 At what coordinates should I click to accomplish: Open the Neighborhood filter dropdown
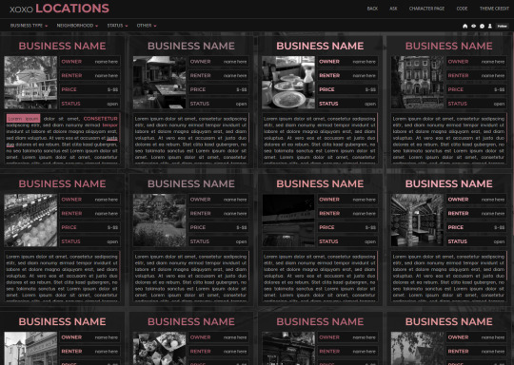coord(77,26)
